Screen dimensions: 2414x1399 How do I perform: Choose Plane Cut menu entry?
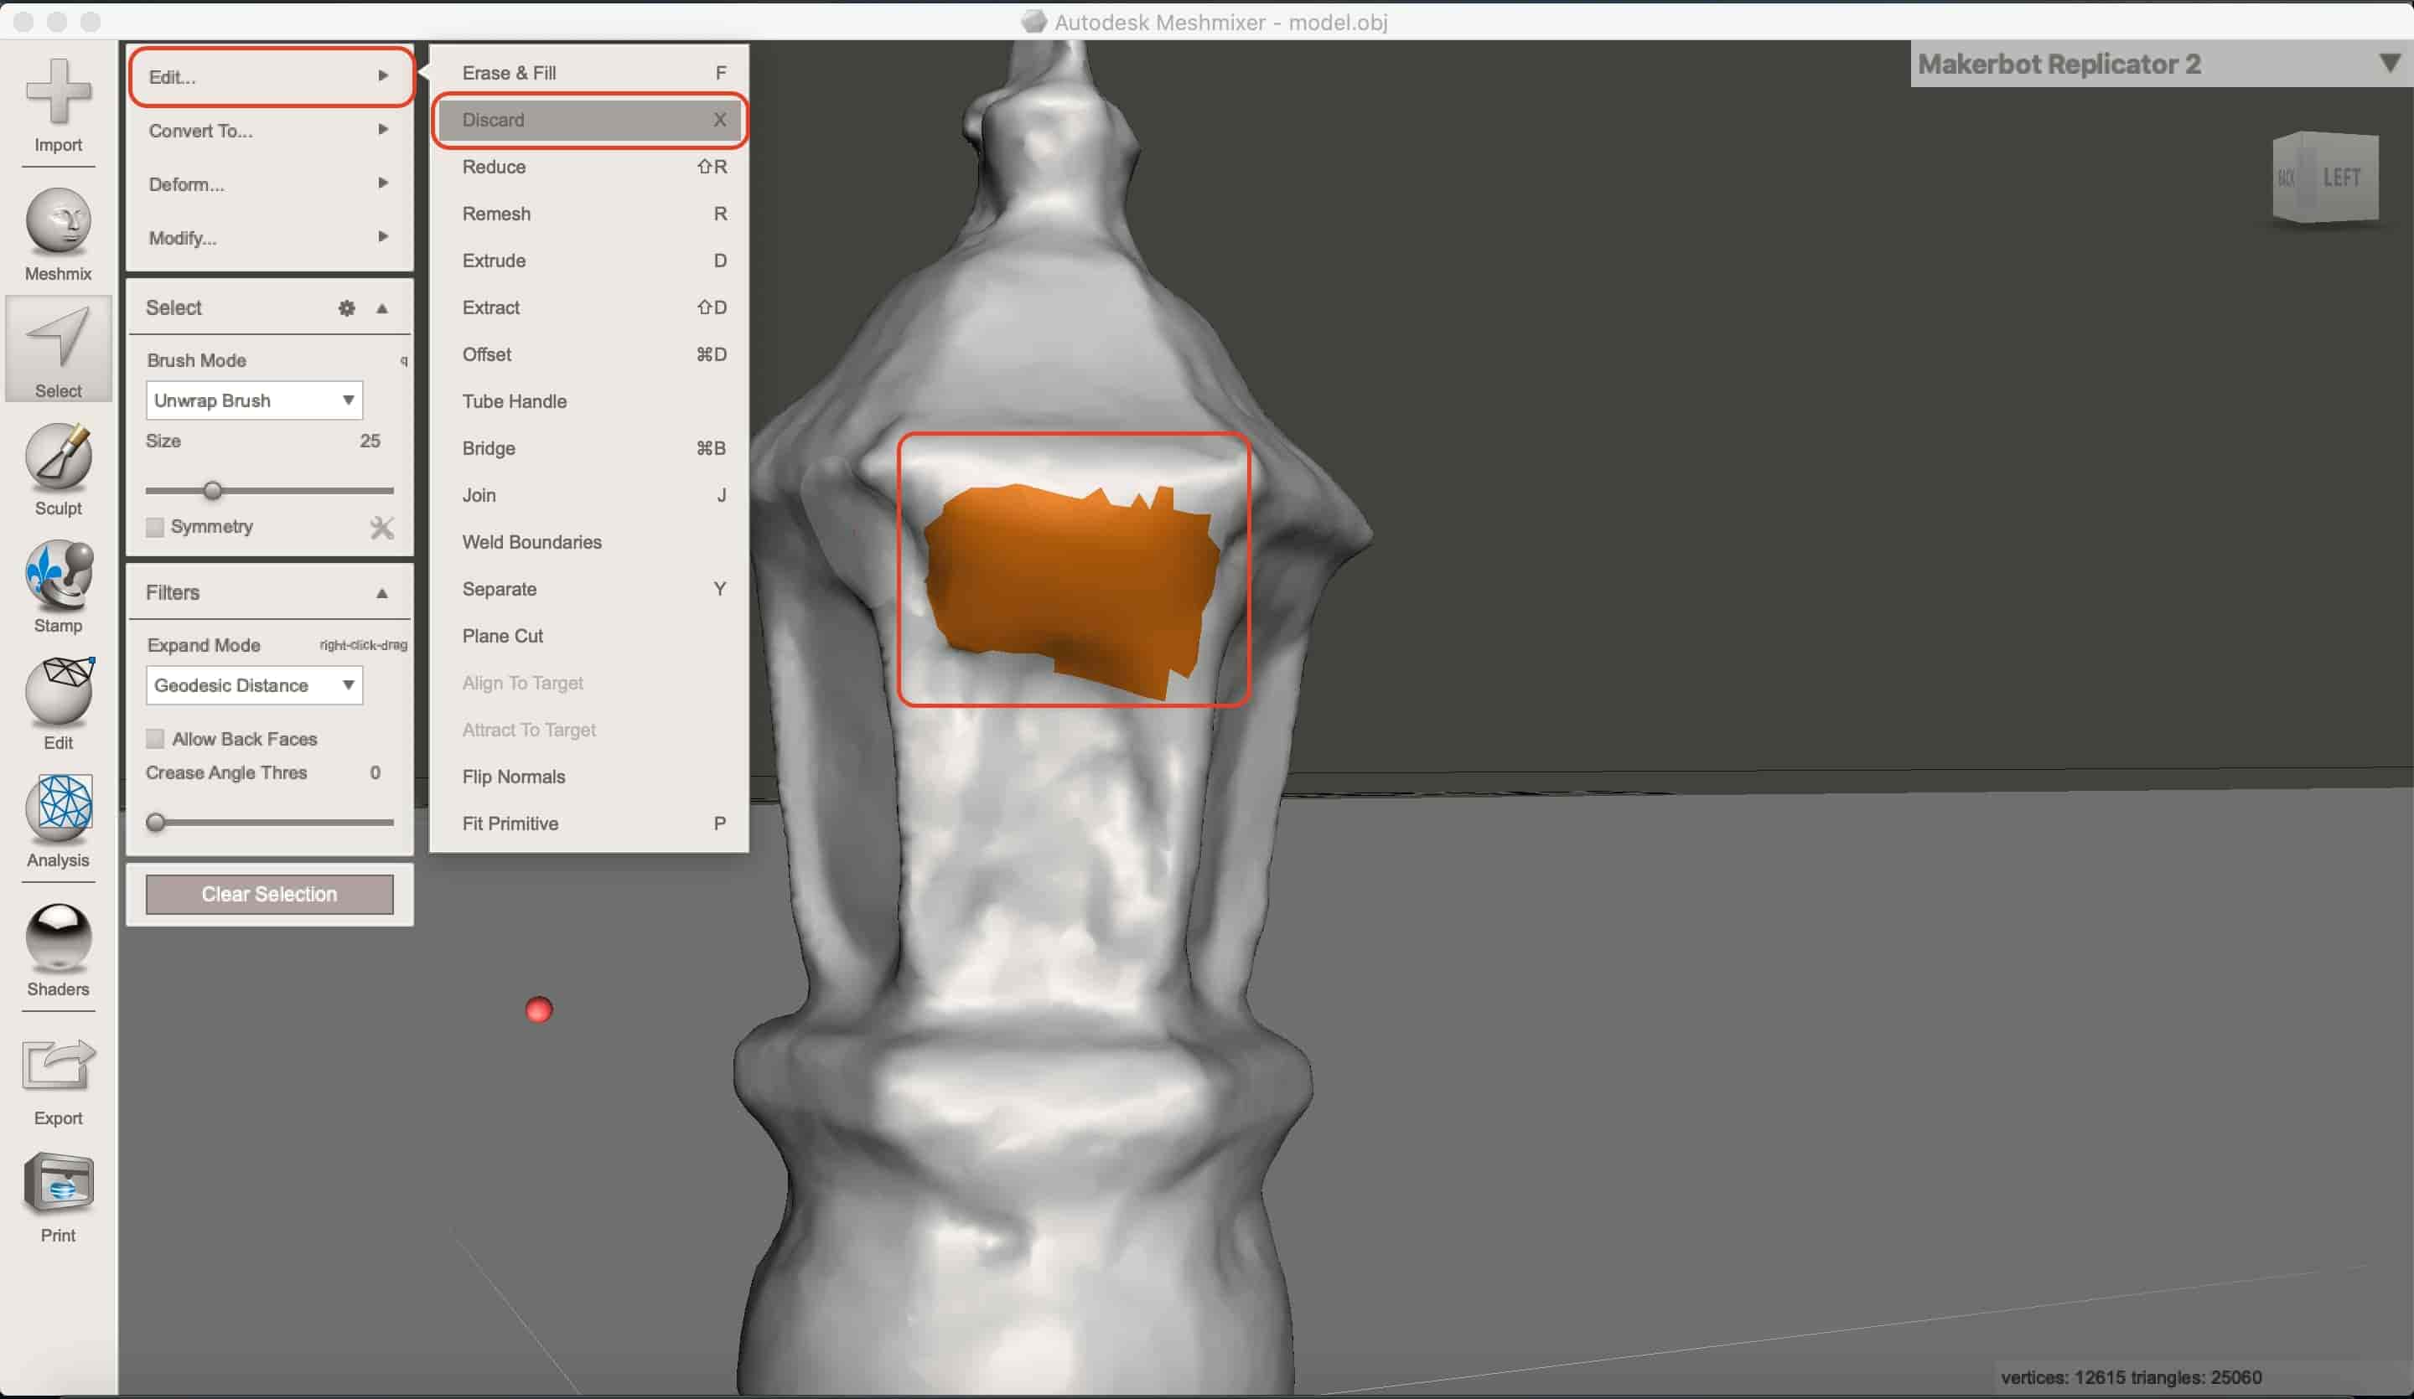tap(590, 636)
